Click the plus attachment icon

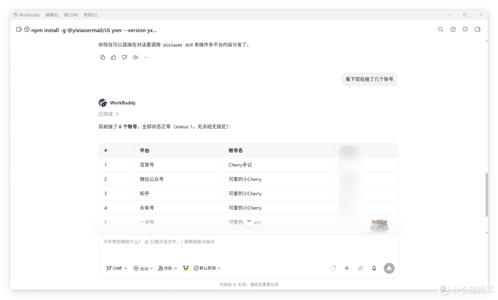347,268
